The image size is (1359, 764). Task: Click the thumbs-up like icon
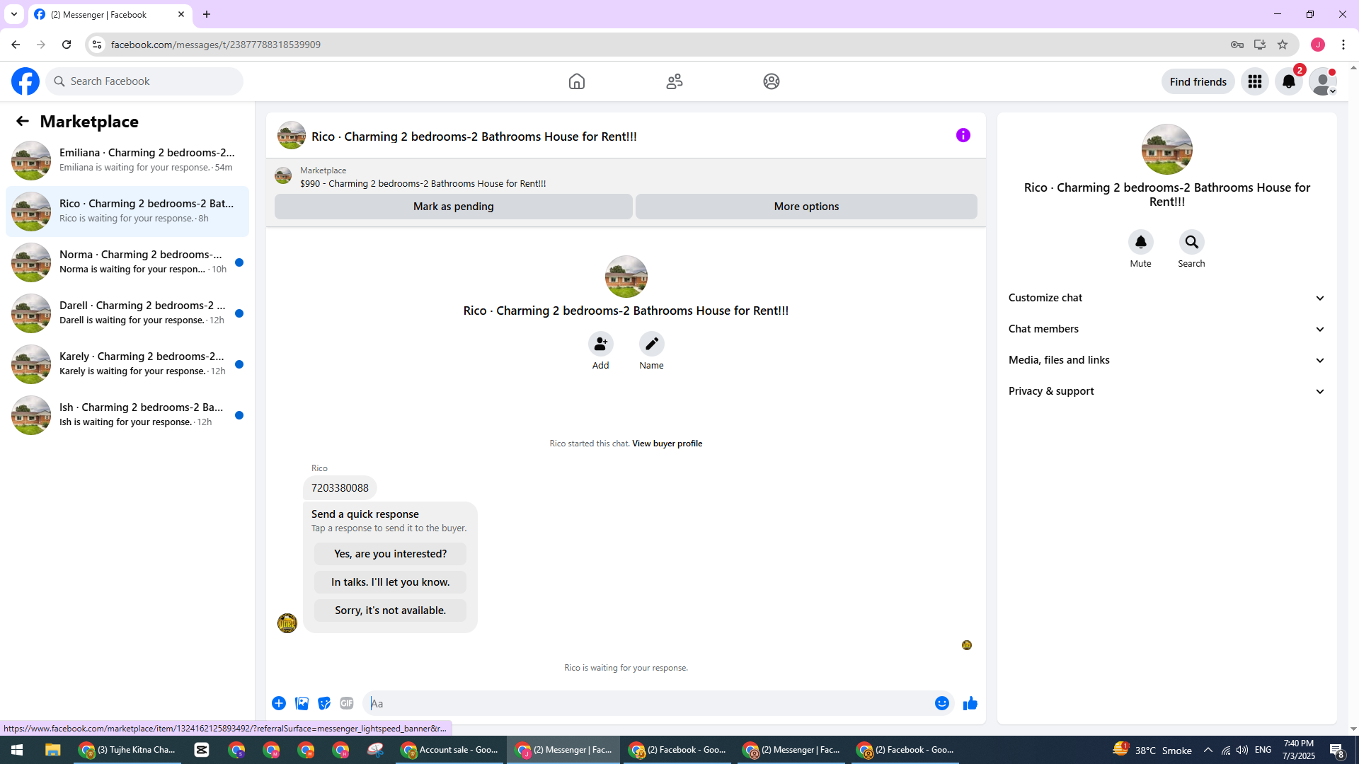pos(970,703)
